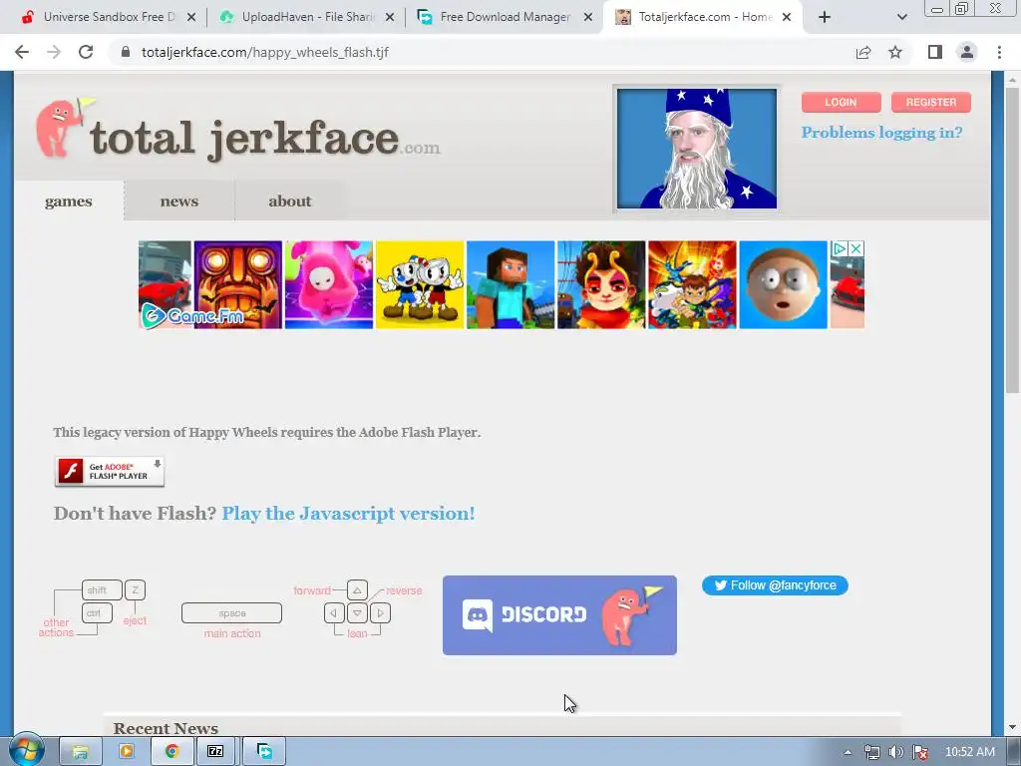Click the Z eject key diagram

pyautogui.click(x=135, y=590)
